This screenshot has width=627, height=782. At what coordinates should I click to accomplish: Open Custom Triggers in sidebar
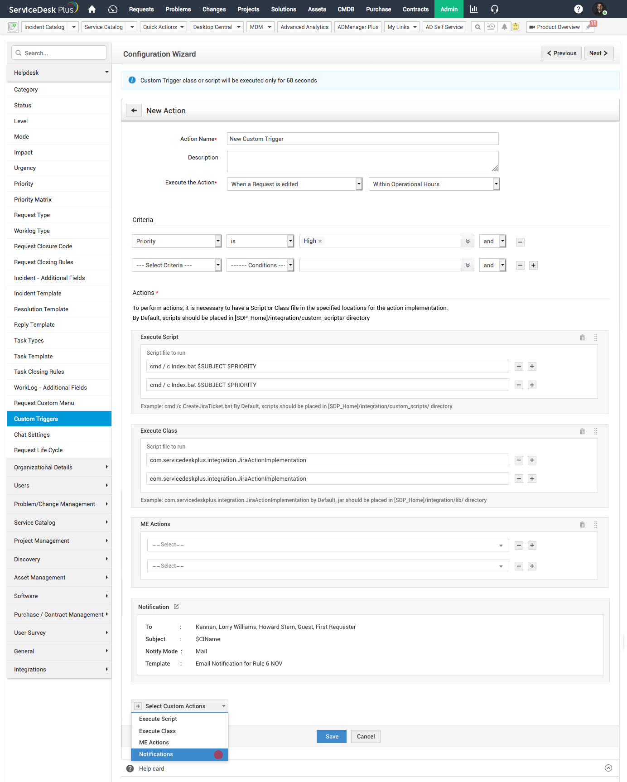tap(59, 419)
